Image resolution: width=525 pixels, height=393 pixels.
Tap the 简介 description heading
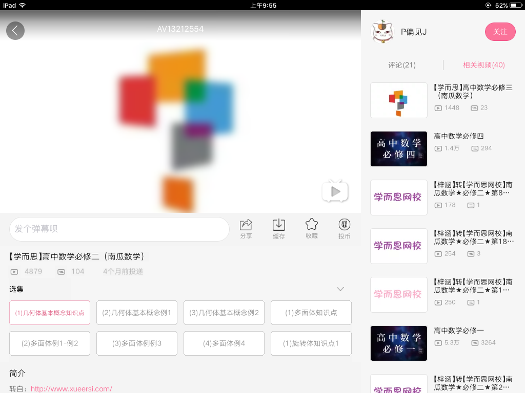pos(17,373)
